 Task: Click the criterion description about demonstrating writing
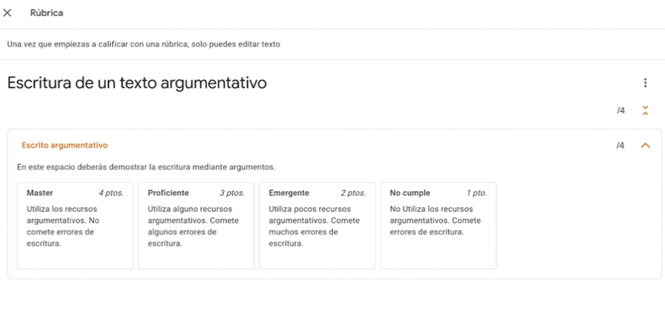(x=146, y=167)
